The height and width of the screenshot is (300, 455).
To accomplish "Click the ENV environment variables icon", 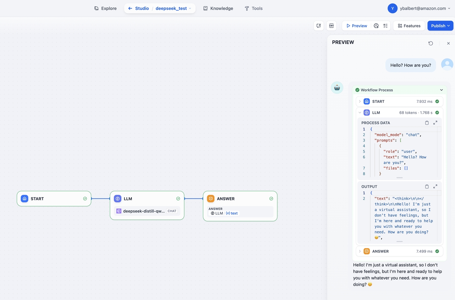I will click(331, 26).
